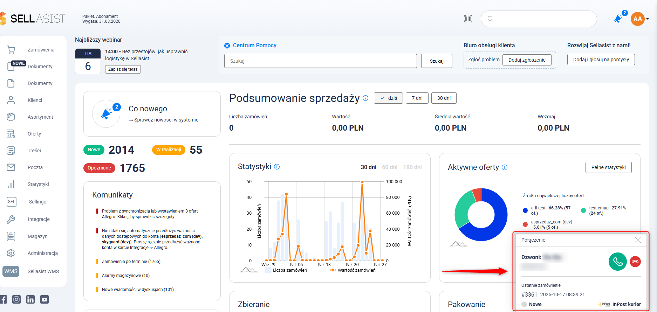The height and width of the screenshot is (312, 657).
Task: Click info icon next to Statystyki
Action: coord(277,167)
